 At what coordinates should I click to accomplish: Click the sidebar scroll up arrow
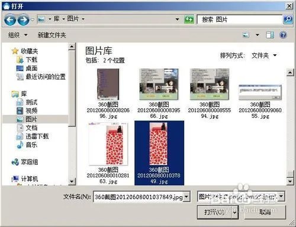[72, 47]
